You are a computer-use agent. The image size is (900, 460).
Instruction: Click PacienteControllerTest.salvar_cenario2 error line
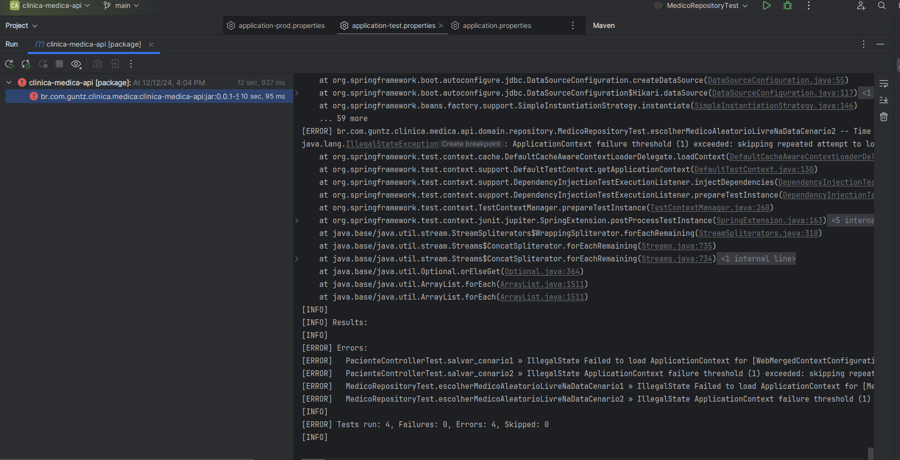(588, 373)
